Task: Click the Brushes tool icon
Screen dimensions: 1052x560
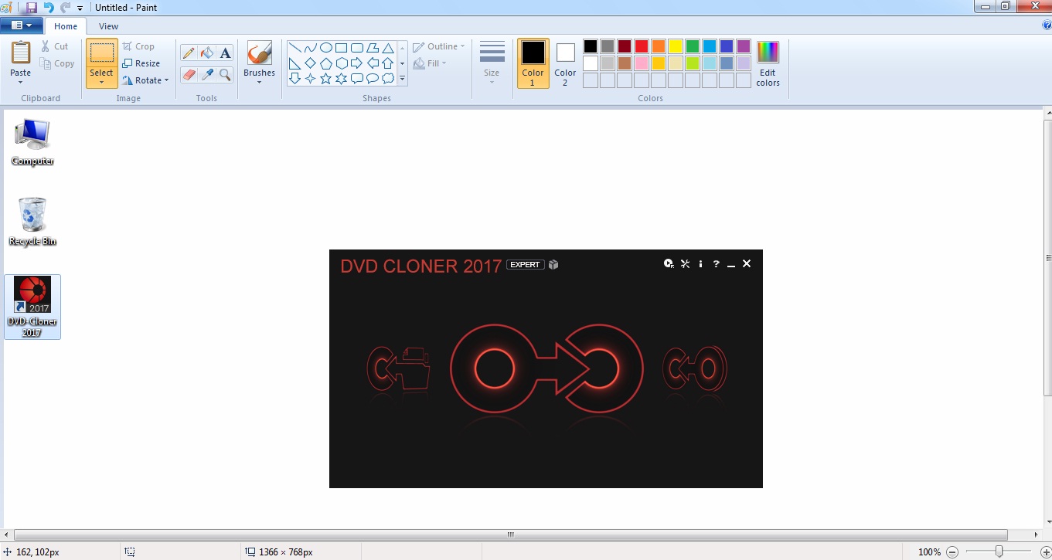Action: click(259, 53)
